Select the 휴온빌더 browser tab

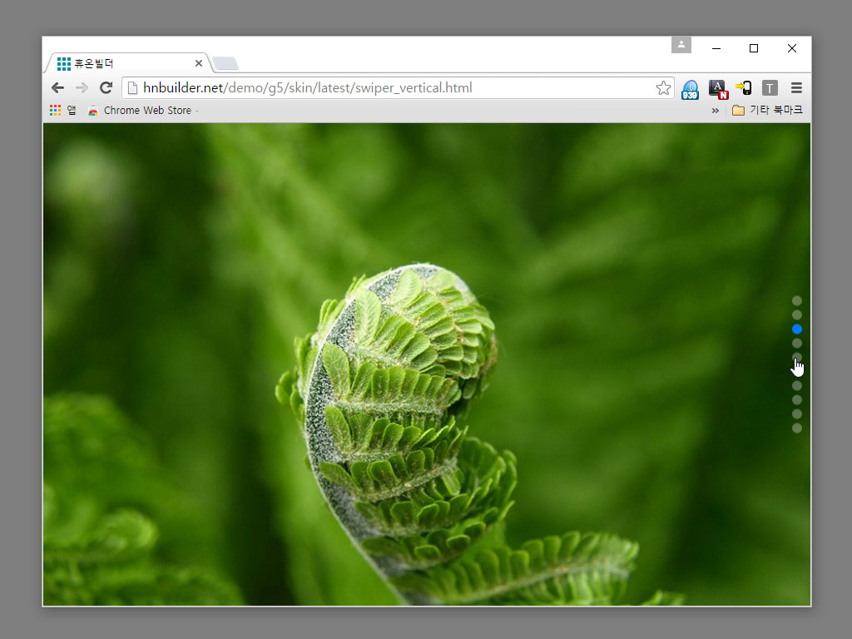(125, 63)
